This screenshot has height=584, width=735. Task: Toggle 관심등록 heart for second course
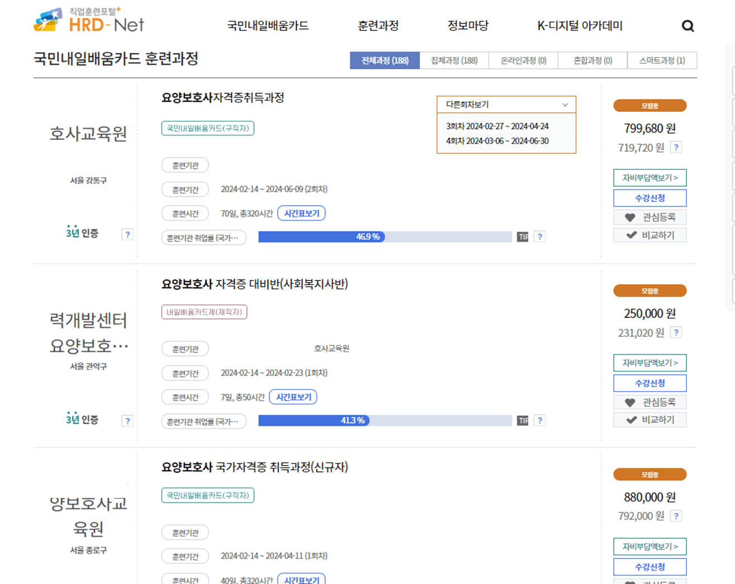[x=650, y=402]
